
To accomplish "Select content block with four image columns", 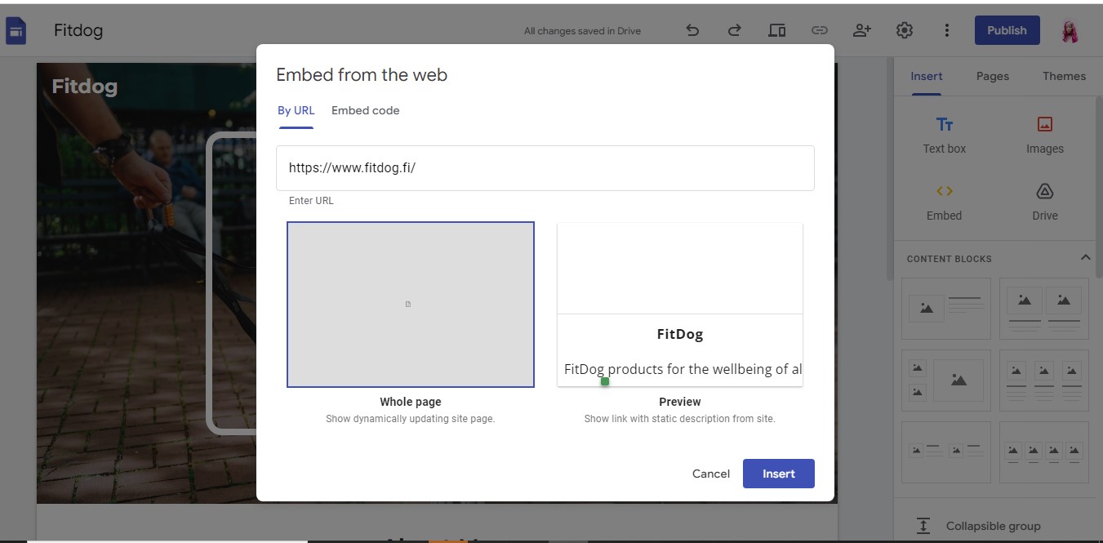I will tap(1044, 452).
